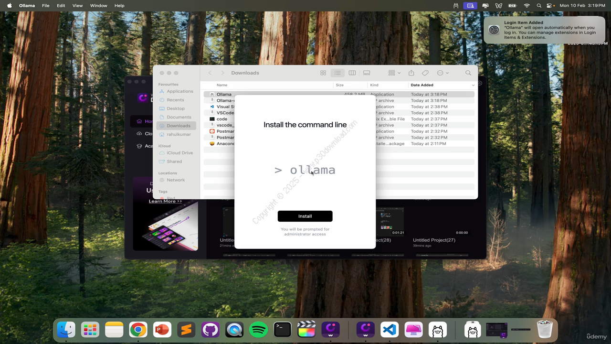Select Downloads in Finder sidebar
Image resolution: width=611 pixels, height=344 pixels.
[176, 126]
